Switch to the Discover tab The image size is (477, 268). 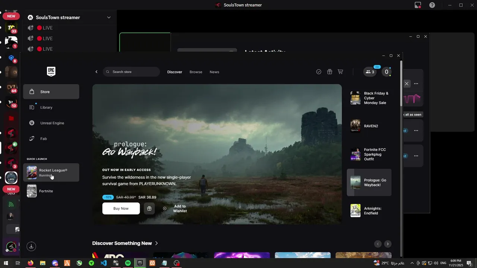click(x=175, y=72)
